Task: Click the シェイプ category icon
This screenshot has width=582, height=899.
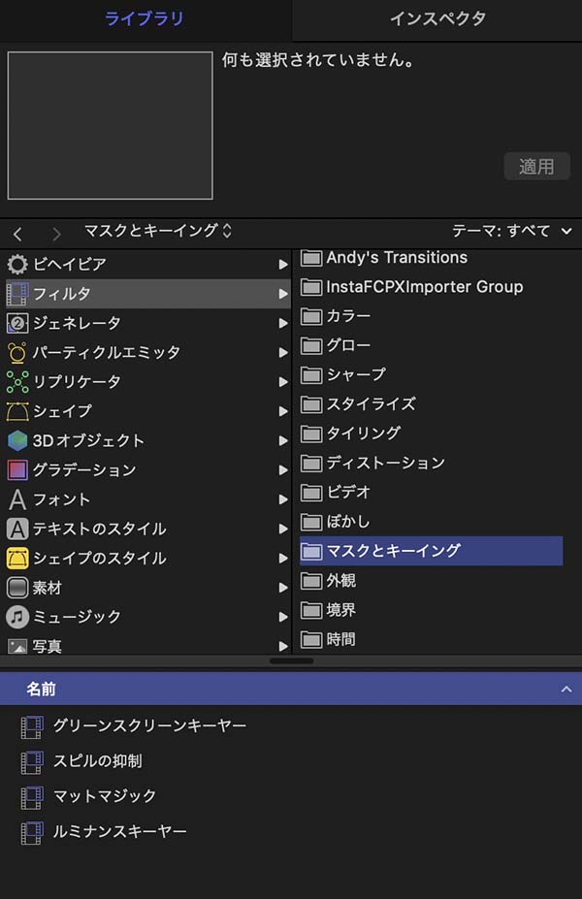Action: [x=17, y=411]
